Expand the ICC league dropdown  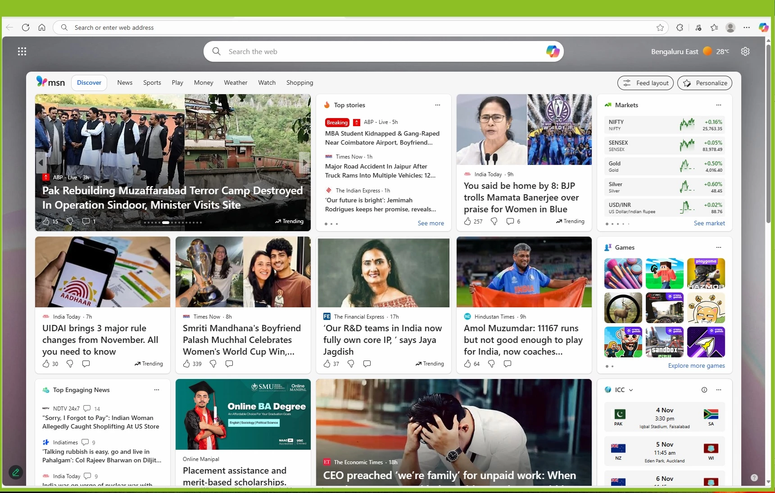point(631,390)
